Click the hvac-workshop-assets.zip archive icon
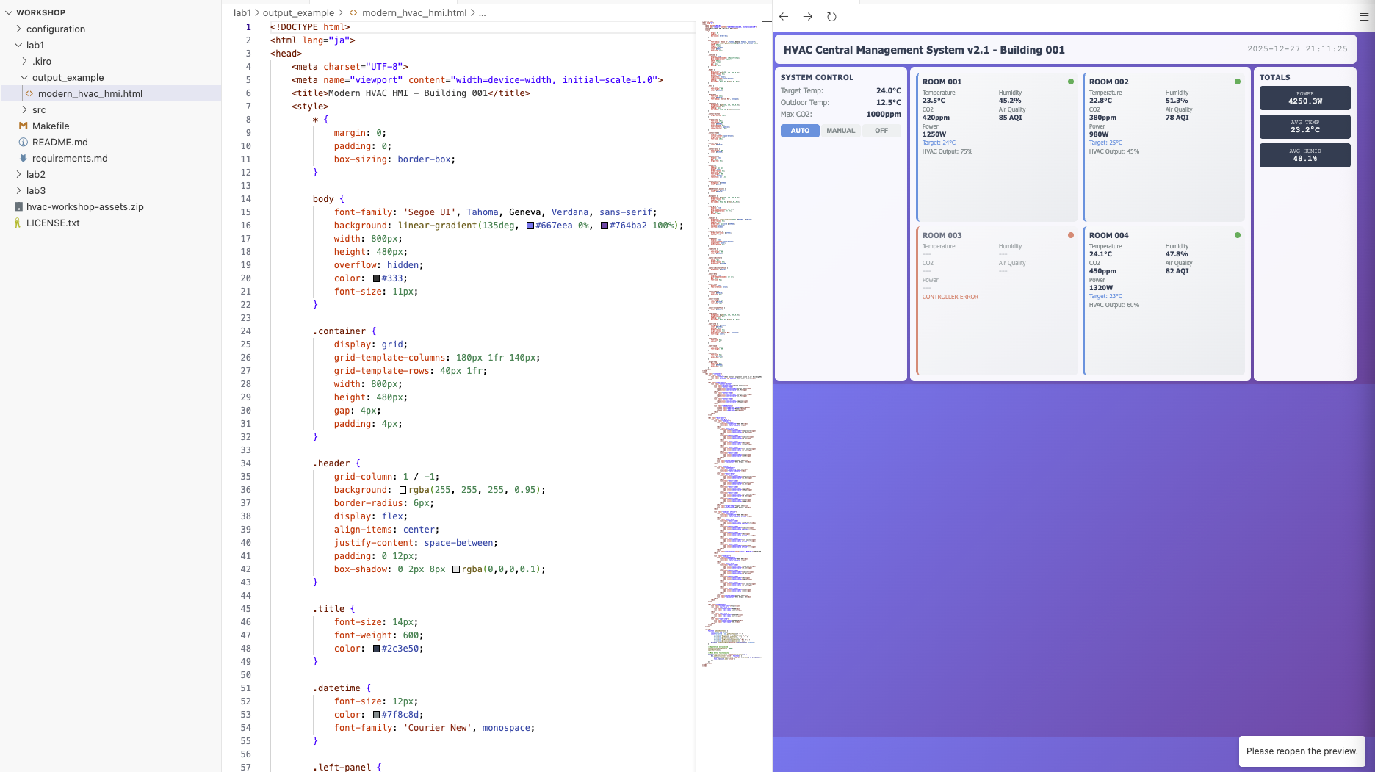This screenshot has width=1375, height=772. (x=18, y=206)
